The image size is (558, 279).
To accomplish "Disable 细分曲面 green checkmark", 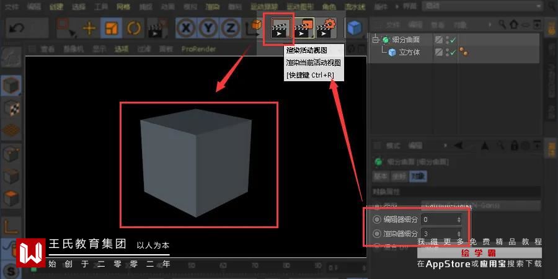I will (453, 40).
